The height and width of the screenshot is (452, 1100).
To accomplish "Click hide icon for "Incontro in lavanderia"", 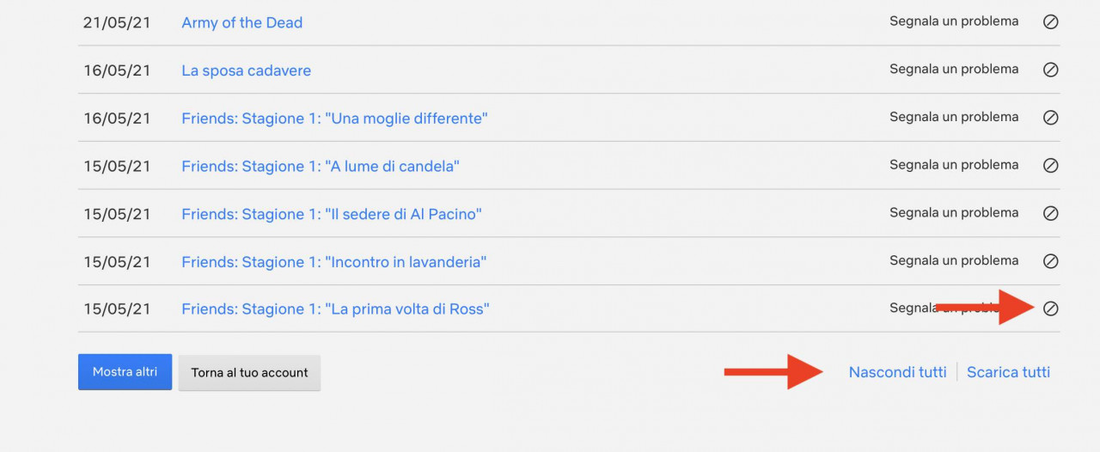I will [x=1050, y=261].
